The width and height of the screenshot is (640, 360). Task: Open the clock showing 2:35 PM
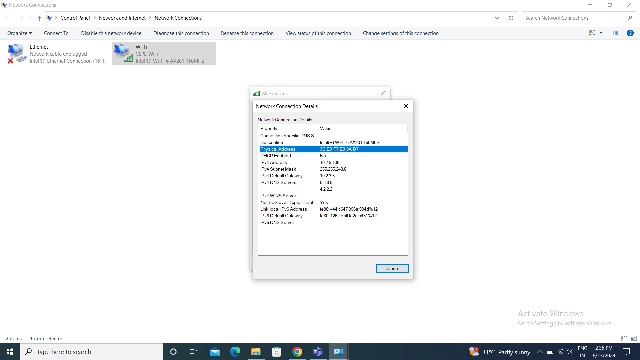coord(604,352)
